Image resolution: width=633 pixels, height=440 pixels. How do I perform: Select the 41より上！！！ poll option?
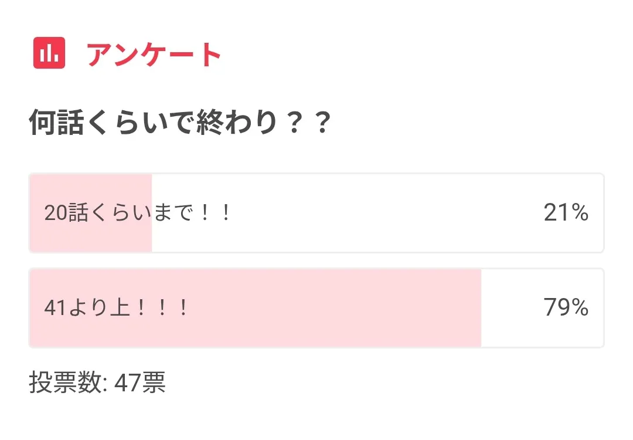coord(316,308)
